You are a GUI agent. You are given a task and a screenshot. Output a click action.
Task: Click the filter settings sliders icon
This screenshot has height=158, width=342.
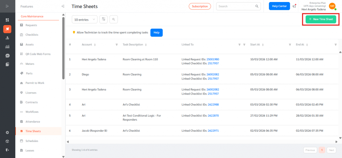(104, 19)
